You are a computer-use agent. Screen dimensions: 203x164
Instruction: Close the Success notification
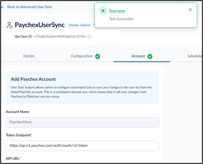190,10
